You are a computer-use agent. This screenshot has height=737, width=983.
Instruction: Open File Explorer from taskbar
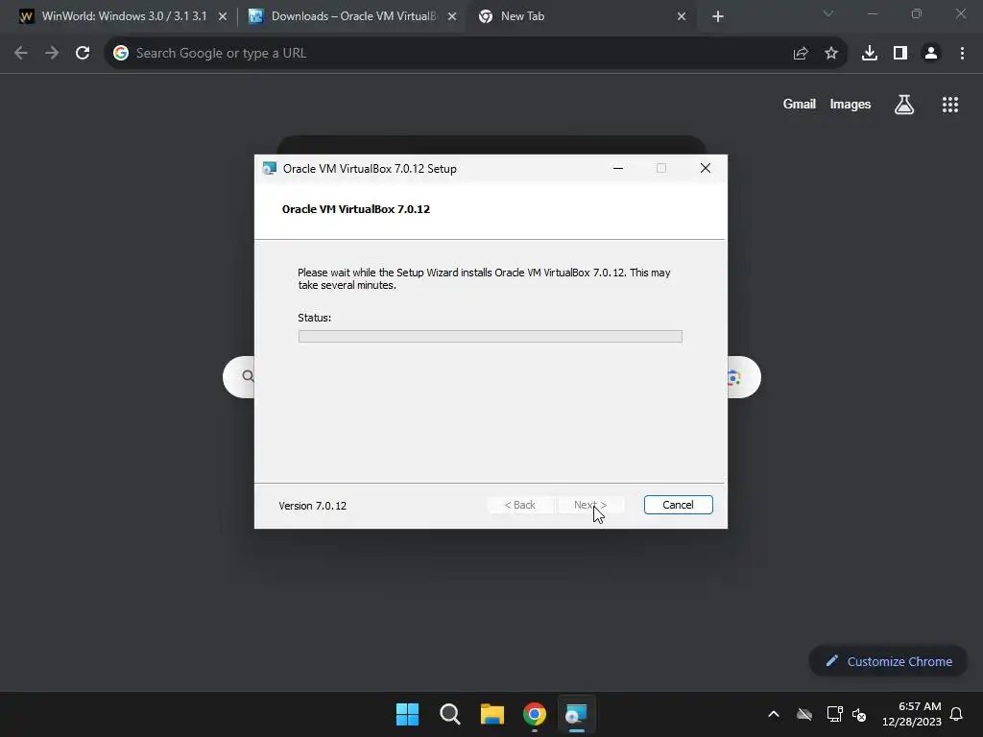click(x=492, y=714)
